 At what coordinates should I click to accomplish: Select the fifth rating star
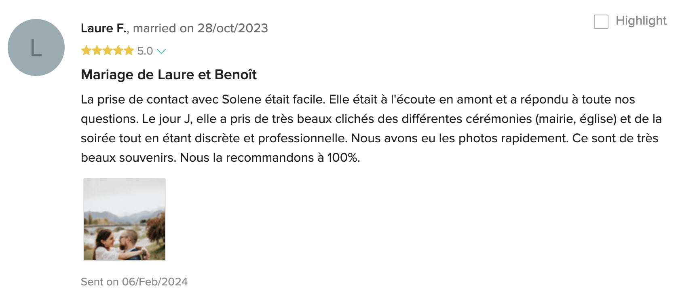point(128,51)
